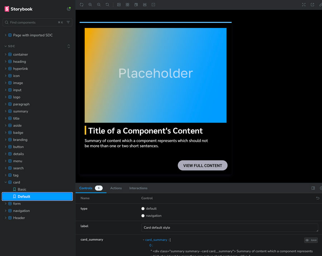This screenshot has height=256, width=322.
Task: Open the Basic card story
Action: tap(22, 189)
